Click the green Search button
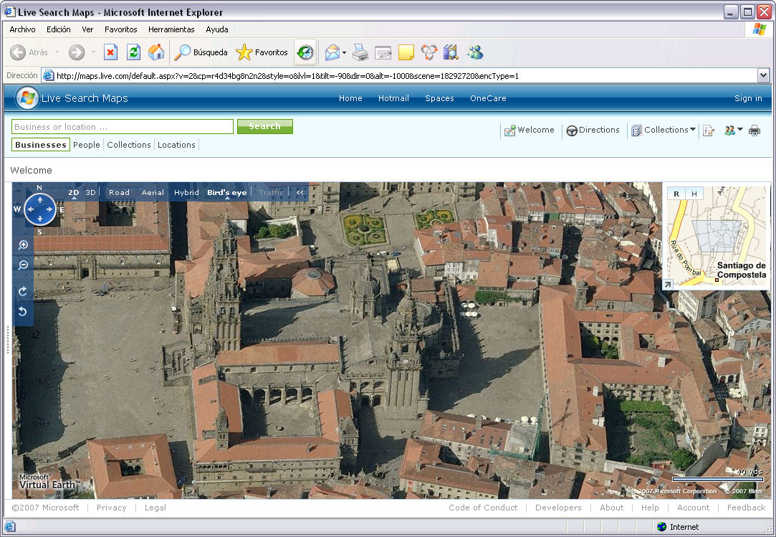The width and height of the screenshot is (776, 537). (265, 126)
